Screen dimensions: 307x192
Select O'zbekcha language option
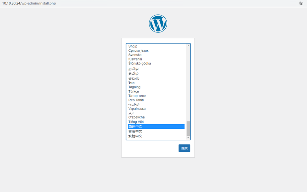[156, 117]
